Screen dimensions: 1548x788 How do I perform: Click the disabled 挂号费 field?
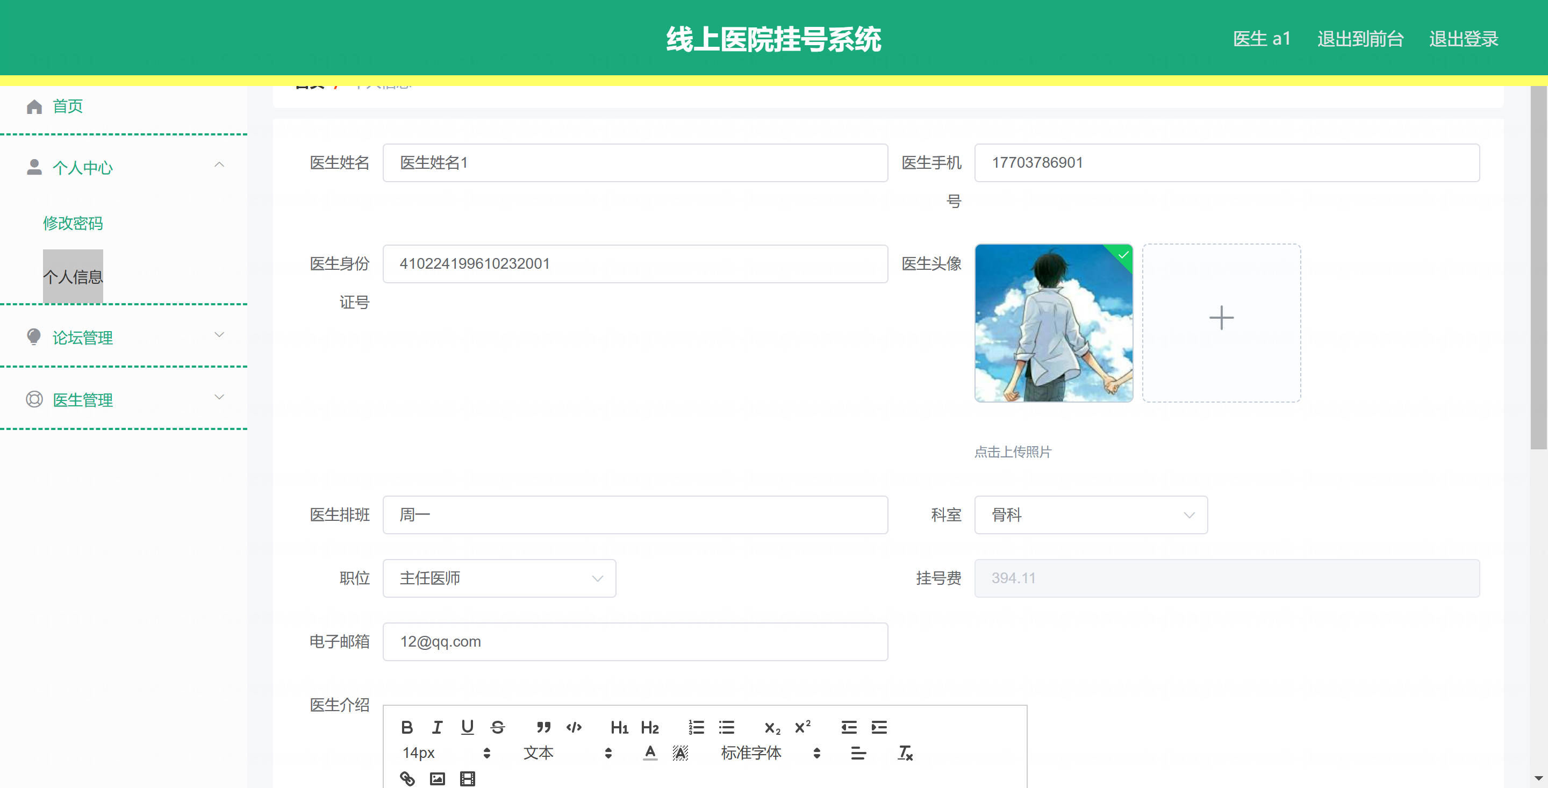pyautogui.click(x=1227, y=578)
